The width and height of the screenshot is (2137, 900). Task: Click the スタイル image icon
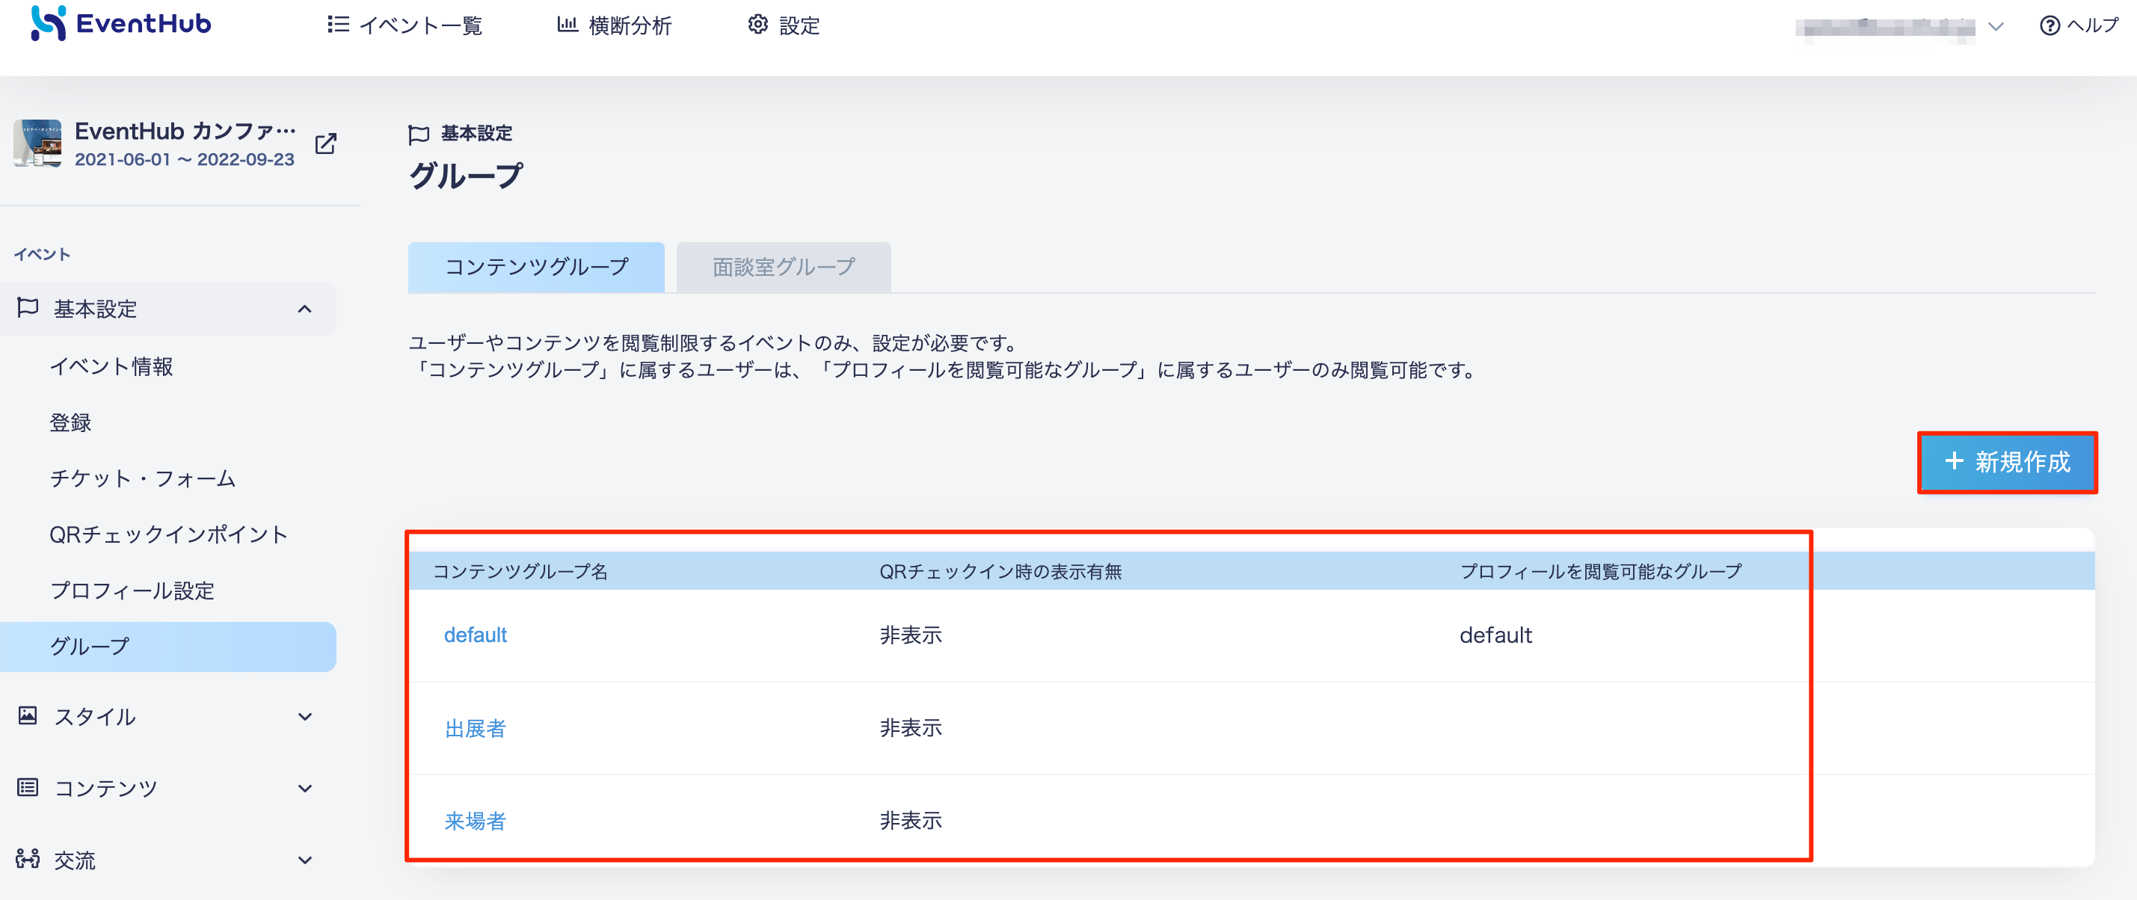[x=28, y=715]
